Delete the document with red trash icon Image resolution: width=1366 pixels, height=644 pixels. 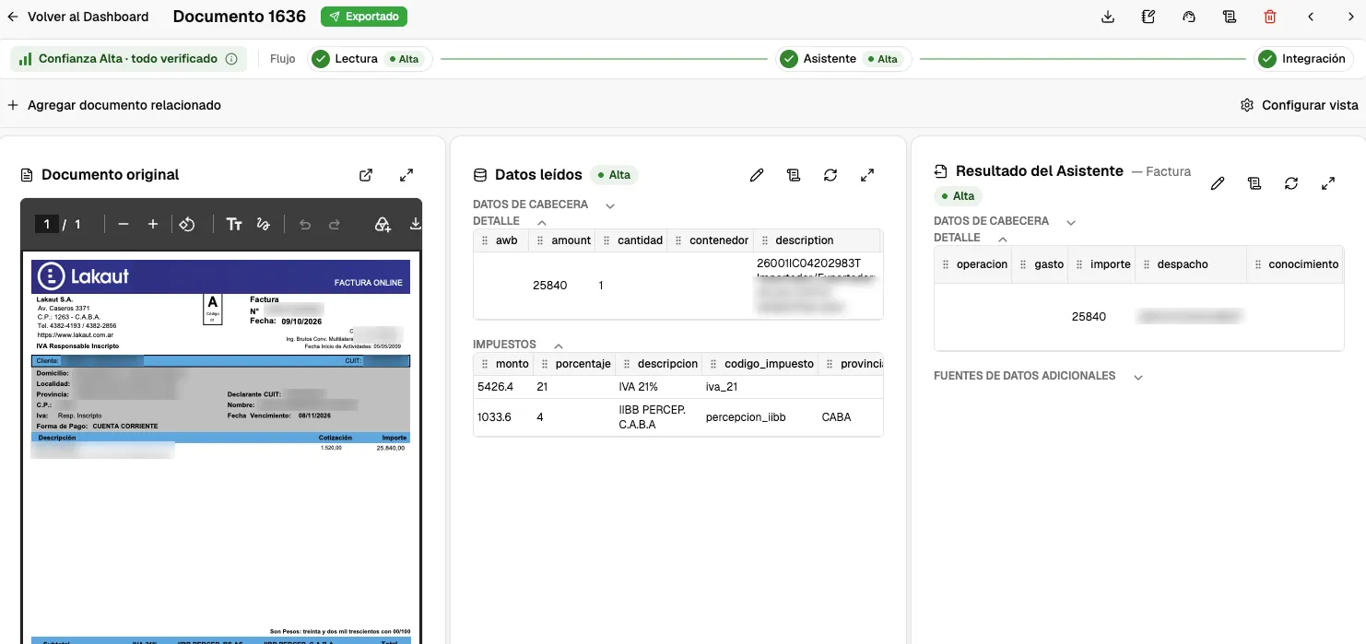tap(1270, 17)
